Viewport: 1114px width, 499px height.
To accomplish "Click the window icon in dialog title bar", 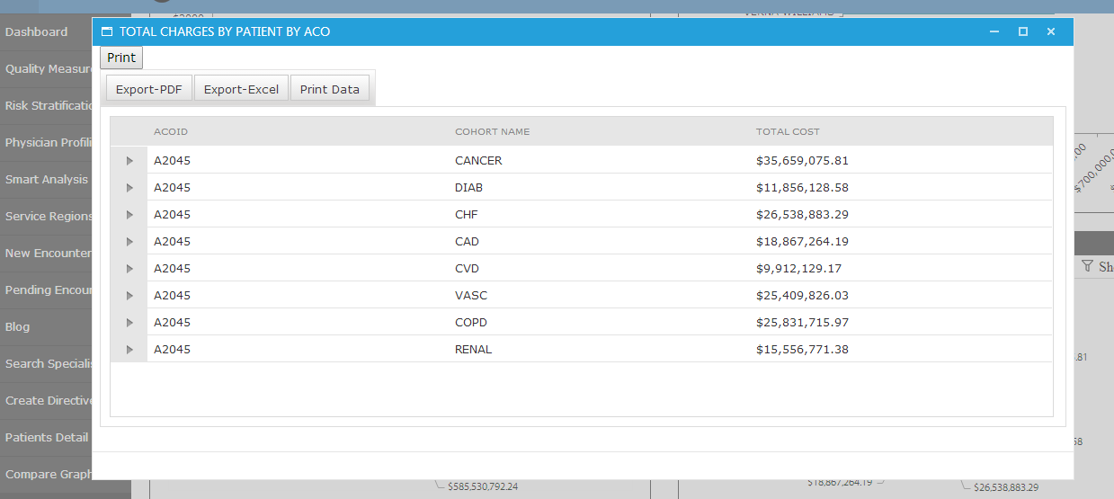I will click(107, 31).
